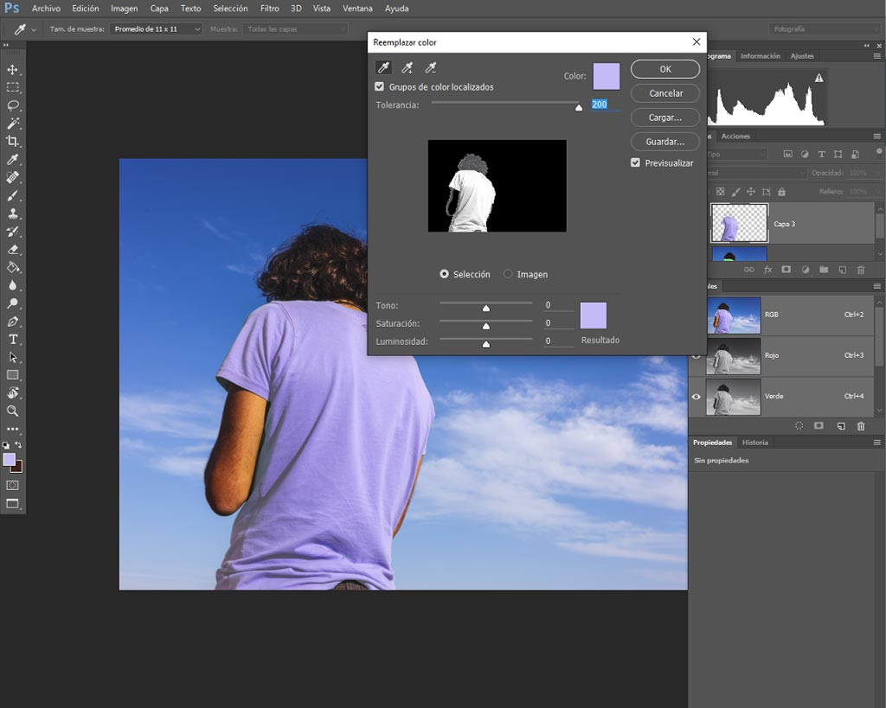This screenshot has width=886, height=708.
Task: Toggle lock transparent pixels checkerboard icon
Action: click(720, 192)
